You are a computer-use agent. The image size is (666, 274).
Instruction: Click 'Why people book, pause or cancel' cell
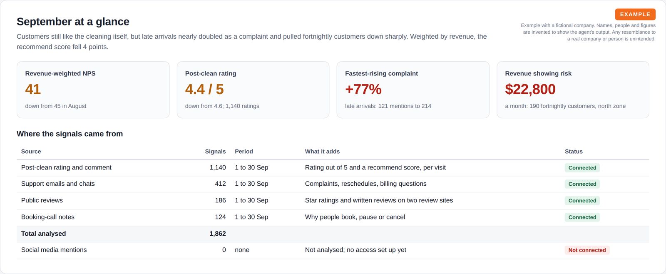click(x=355, y=217)
